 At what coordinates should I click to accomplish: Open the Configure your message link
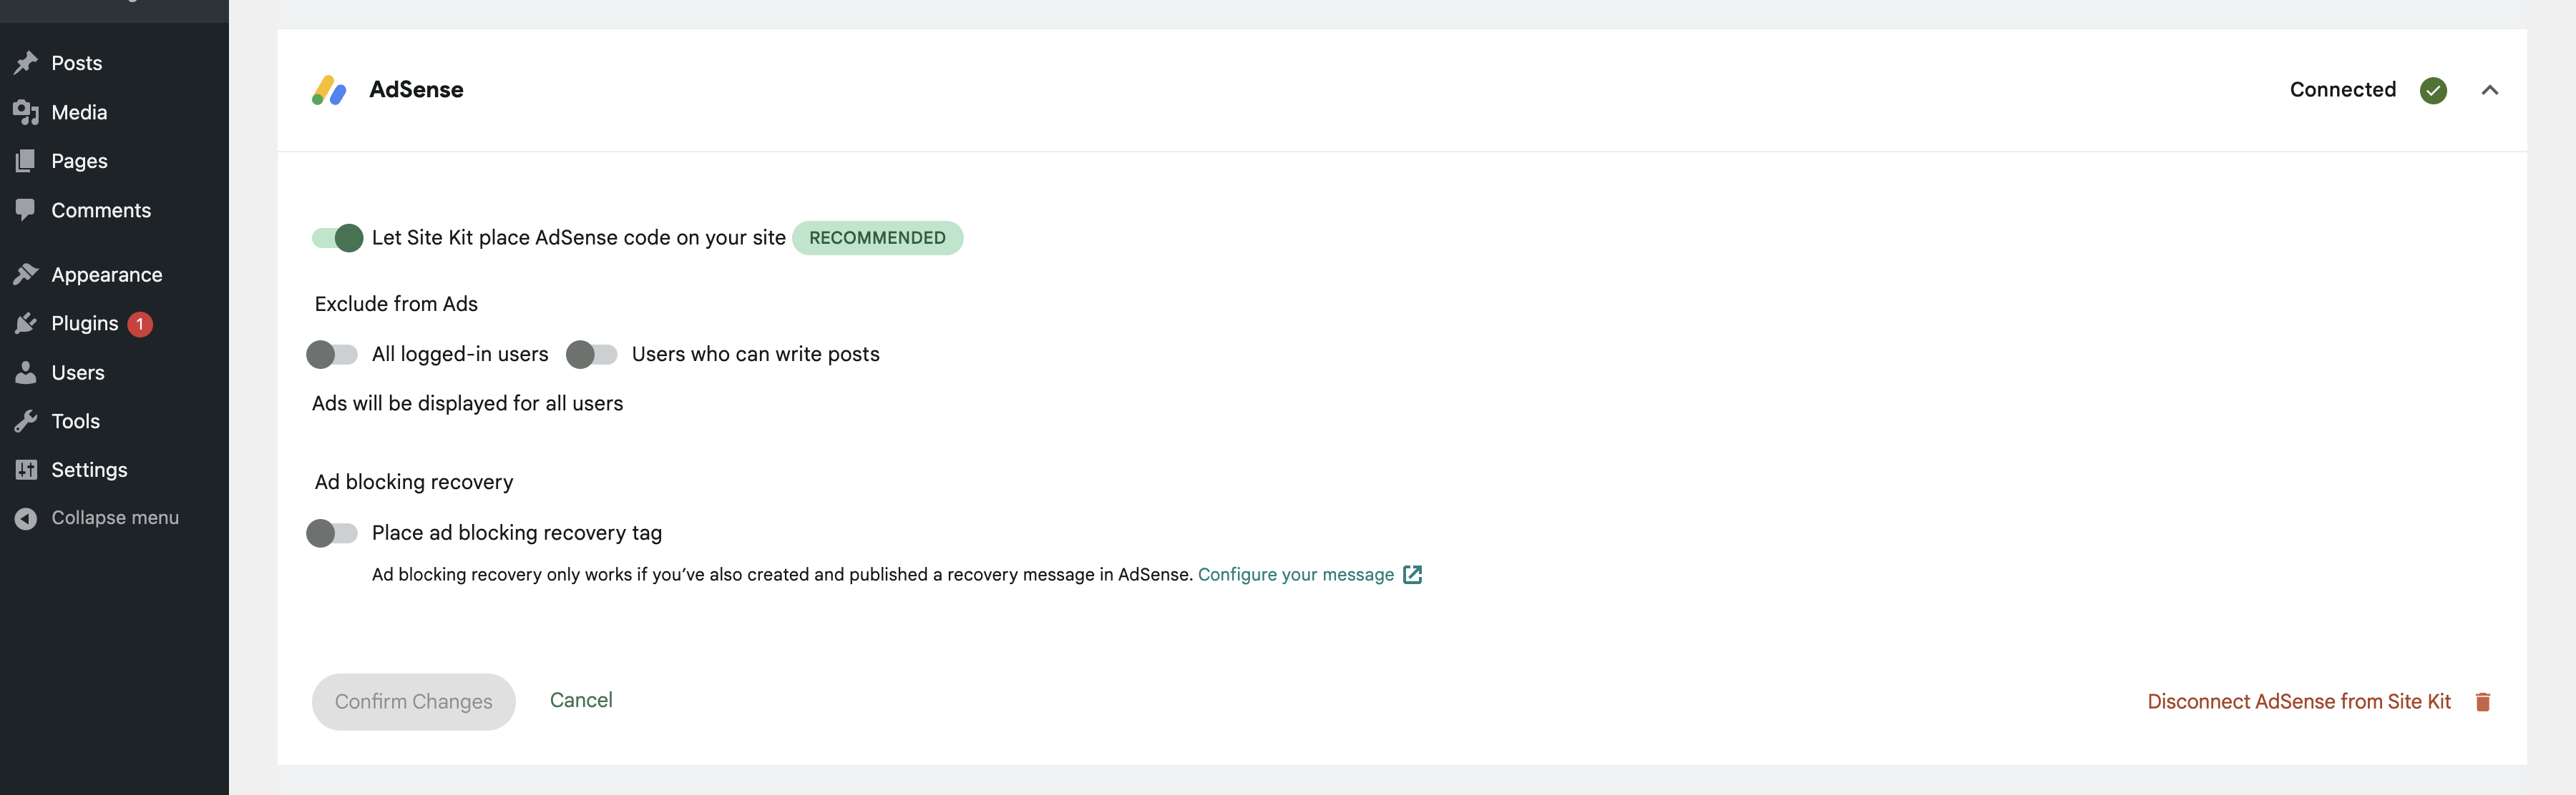click(1296, 574)
